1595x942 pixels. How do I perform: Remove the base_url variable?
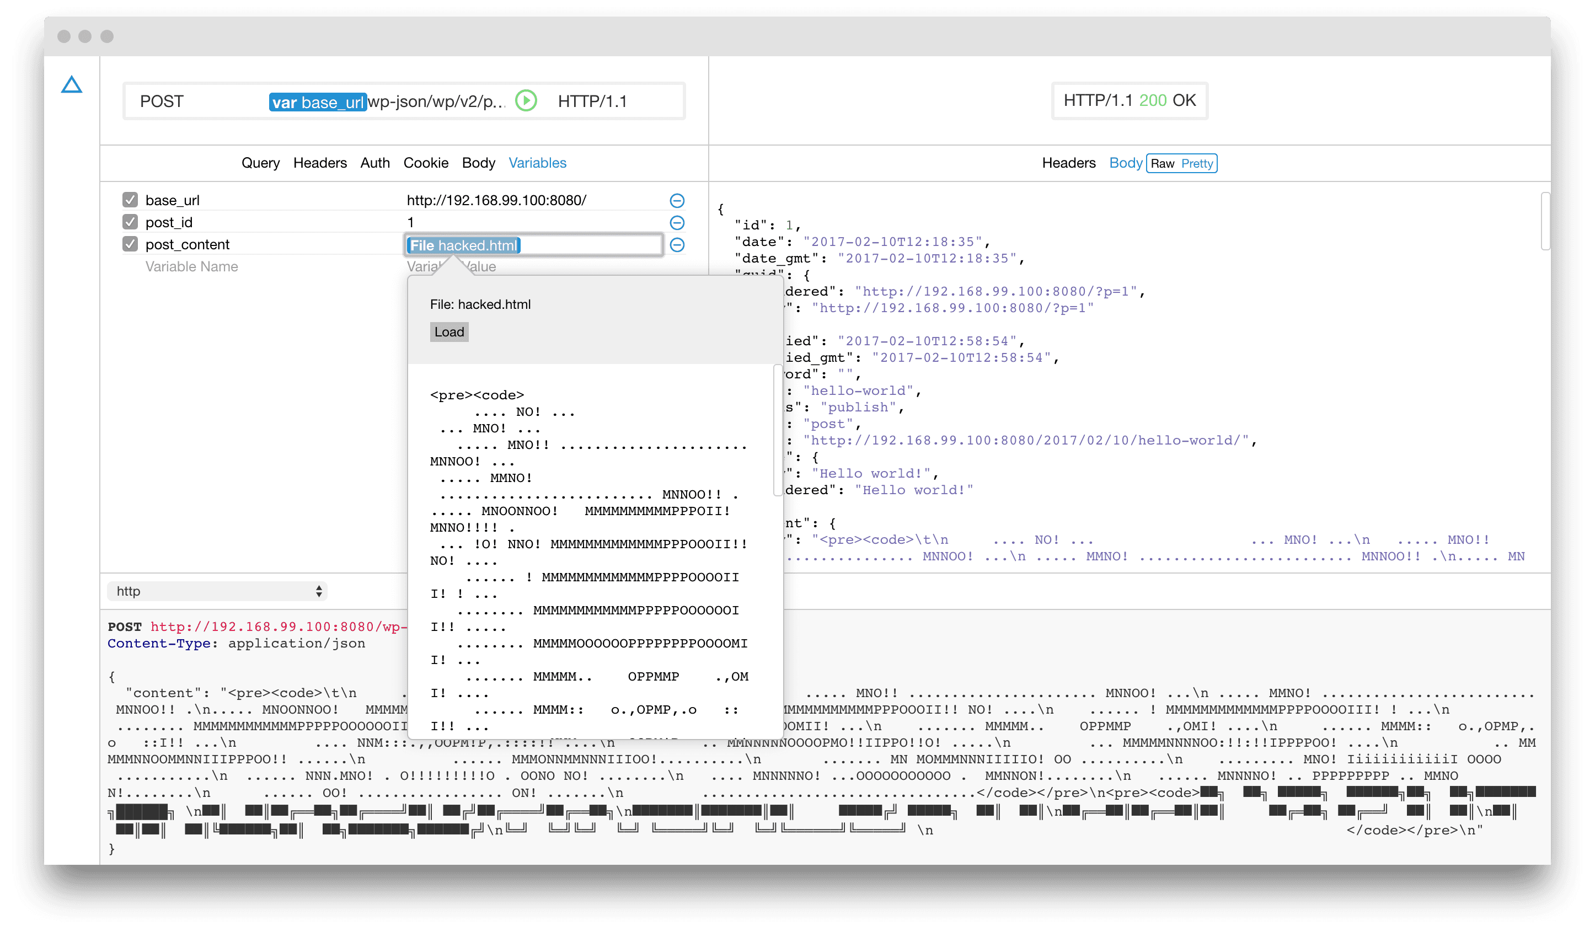677,201
